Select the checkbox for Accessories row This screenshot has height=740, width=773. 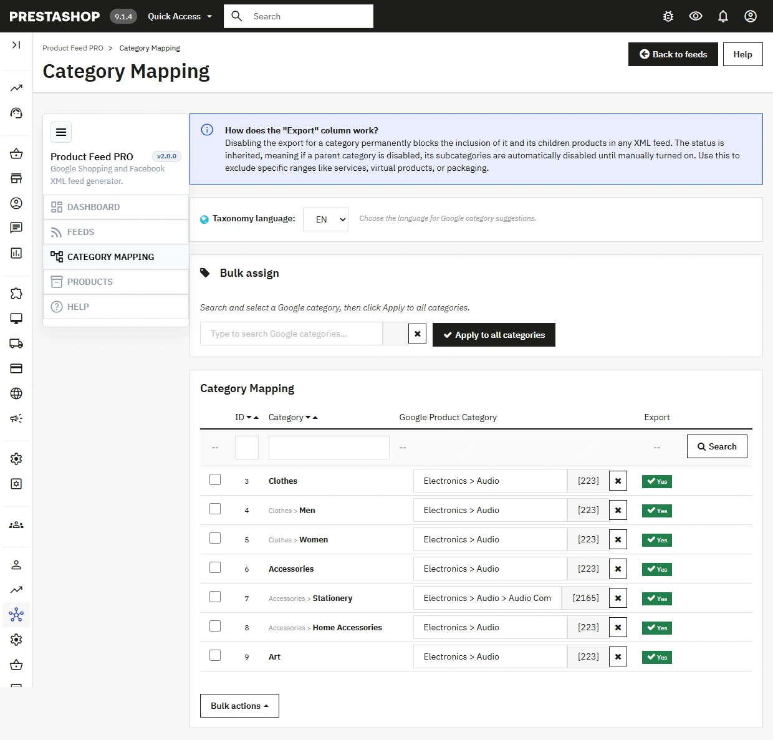215,567
